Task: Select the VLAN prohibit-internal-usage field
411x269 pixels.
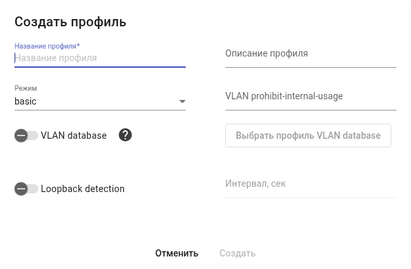Action: click(x=310, y=96)
